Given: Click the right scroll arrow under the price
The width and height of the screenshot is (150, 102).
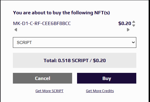Looking at the screenshot, I should [x=128, y=30].
